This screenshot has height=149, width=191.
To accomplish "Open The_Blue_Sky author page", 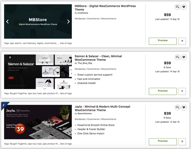I will pos(85,63).
